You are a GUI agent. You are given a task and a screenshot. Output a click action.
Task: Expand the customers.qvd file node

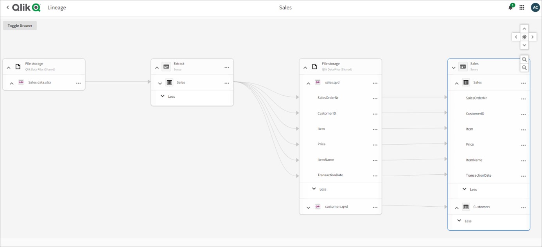click(308, 208)
